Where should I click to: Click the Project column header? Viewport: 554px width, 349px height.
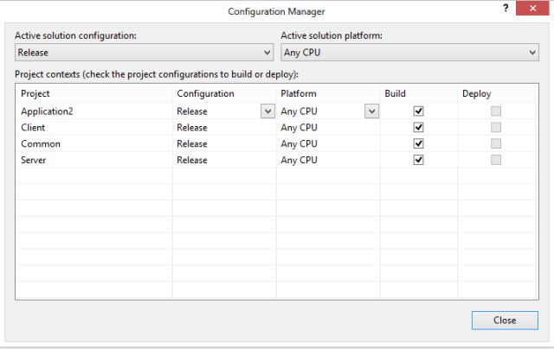[x=35, y=93]
